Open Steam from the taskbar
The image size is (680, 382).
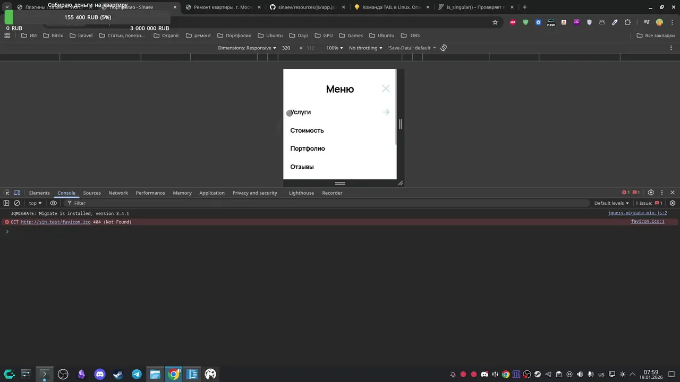tap(118, 374)
